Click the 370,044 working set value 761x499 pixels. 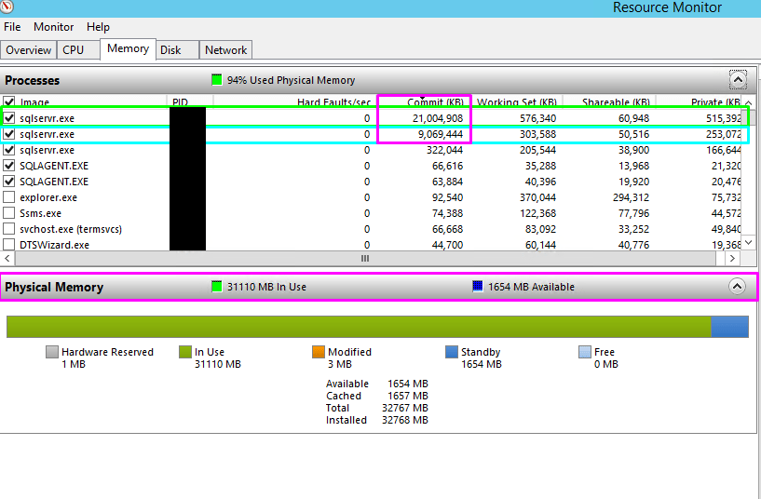pyautogui.click(x=537, y=198)
